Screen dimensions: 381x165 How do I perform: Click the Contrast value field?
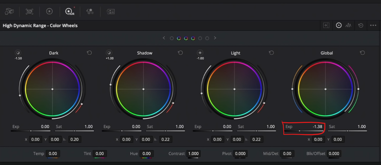click(194, 154)
